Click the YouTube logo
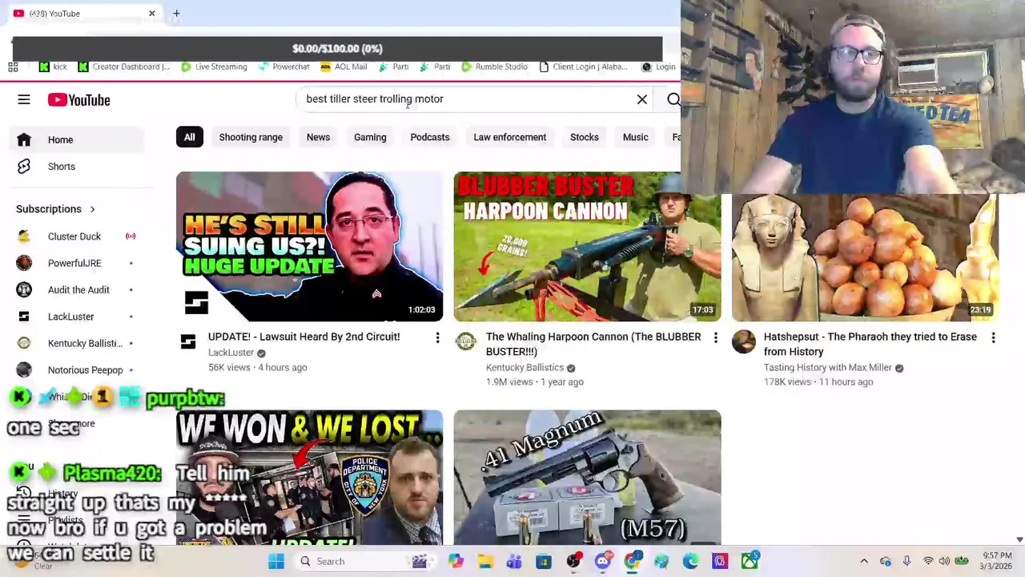The image size is (1025, 577). 78,99
